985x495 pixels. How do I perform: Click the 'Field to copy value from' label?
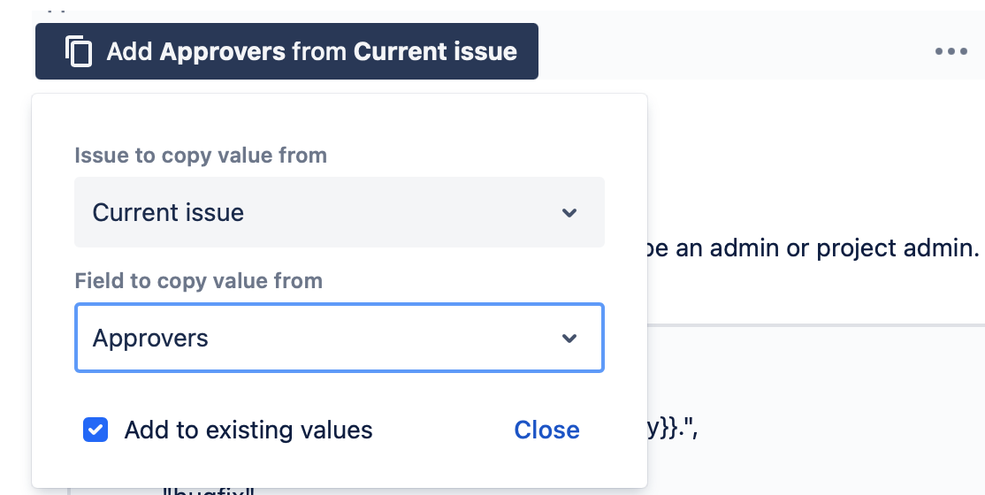tap(198, 281)
